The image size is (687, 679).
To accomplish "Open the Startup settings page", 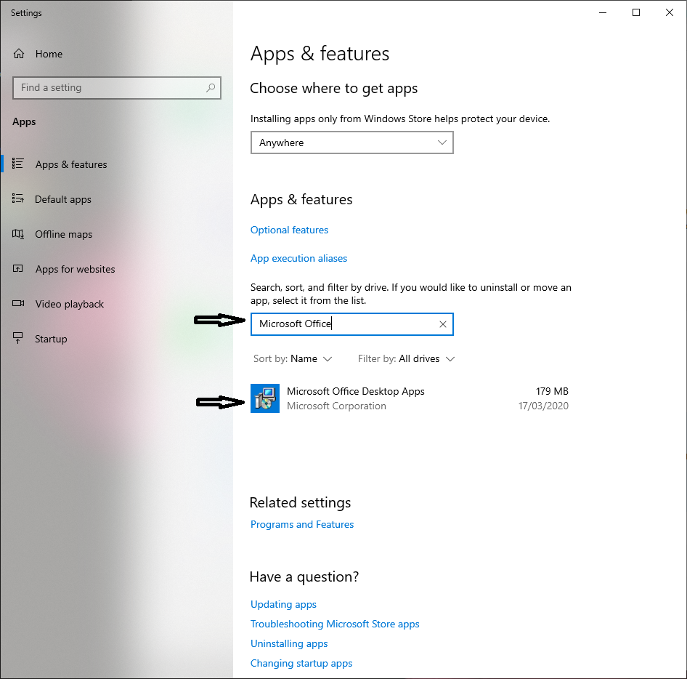I will pos(51,339).
